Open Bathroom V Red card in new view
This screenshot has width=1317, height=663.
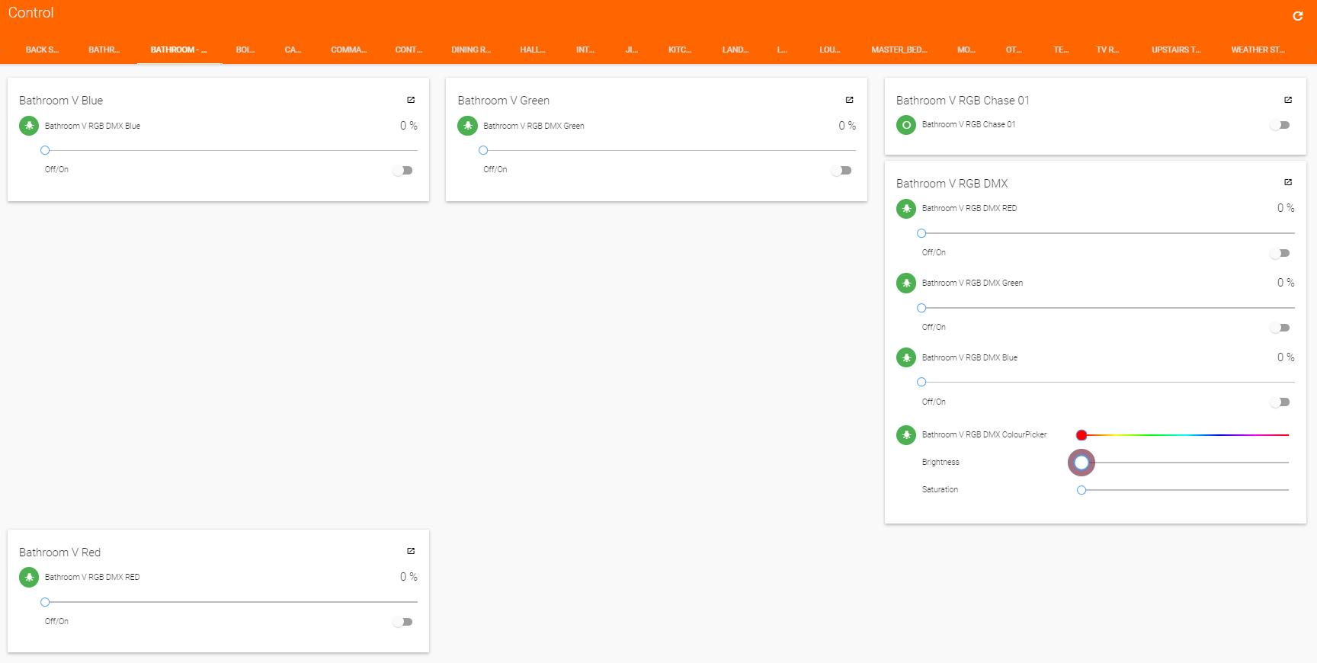(x=411, y=551)
